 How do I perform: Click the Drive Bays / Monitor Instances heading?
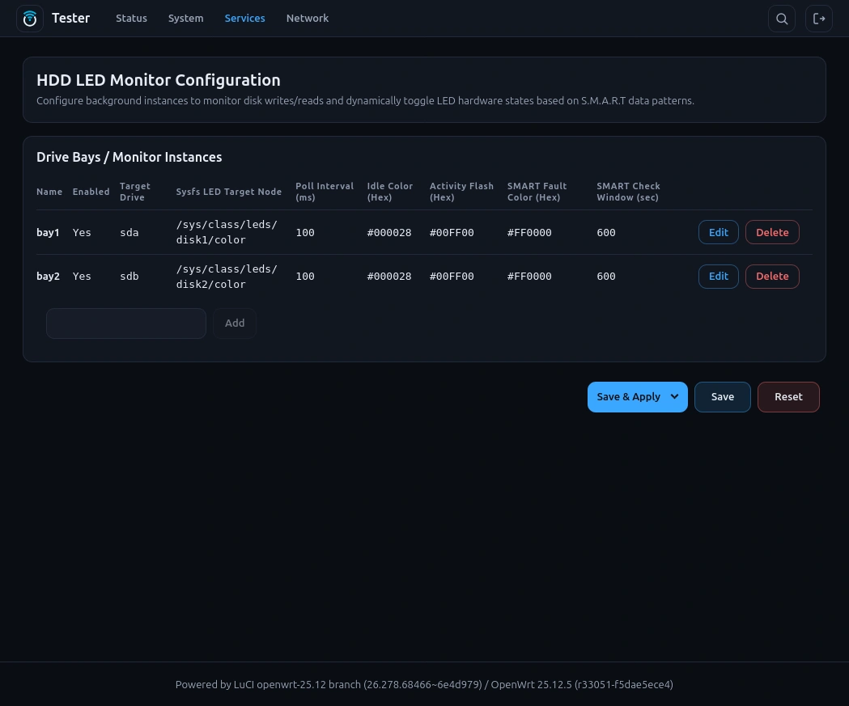pos(129,157)
